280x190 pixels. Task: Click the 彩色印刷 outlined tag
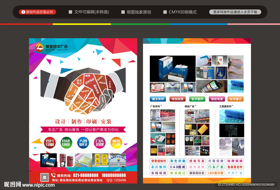(178, 161)
